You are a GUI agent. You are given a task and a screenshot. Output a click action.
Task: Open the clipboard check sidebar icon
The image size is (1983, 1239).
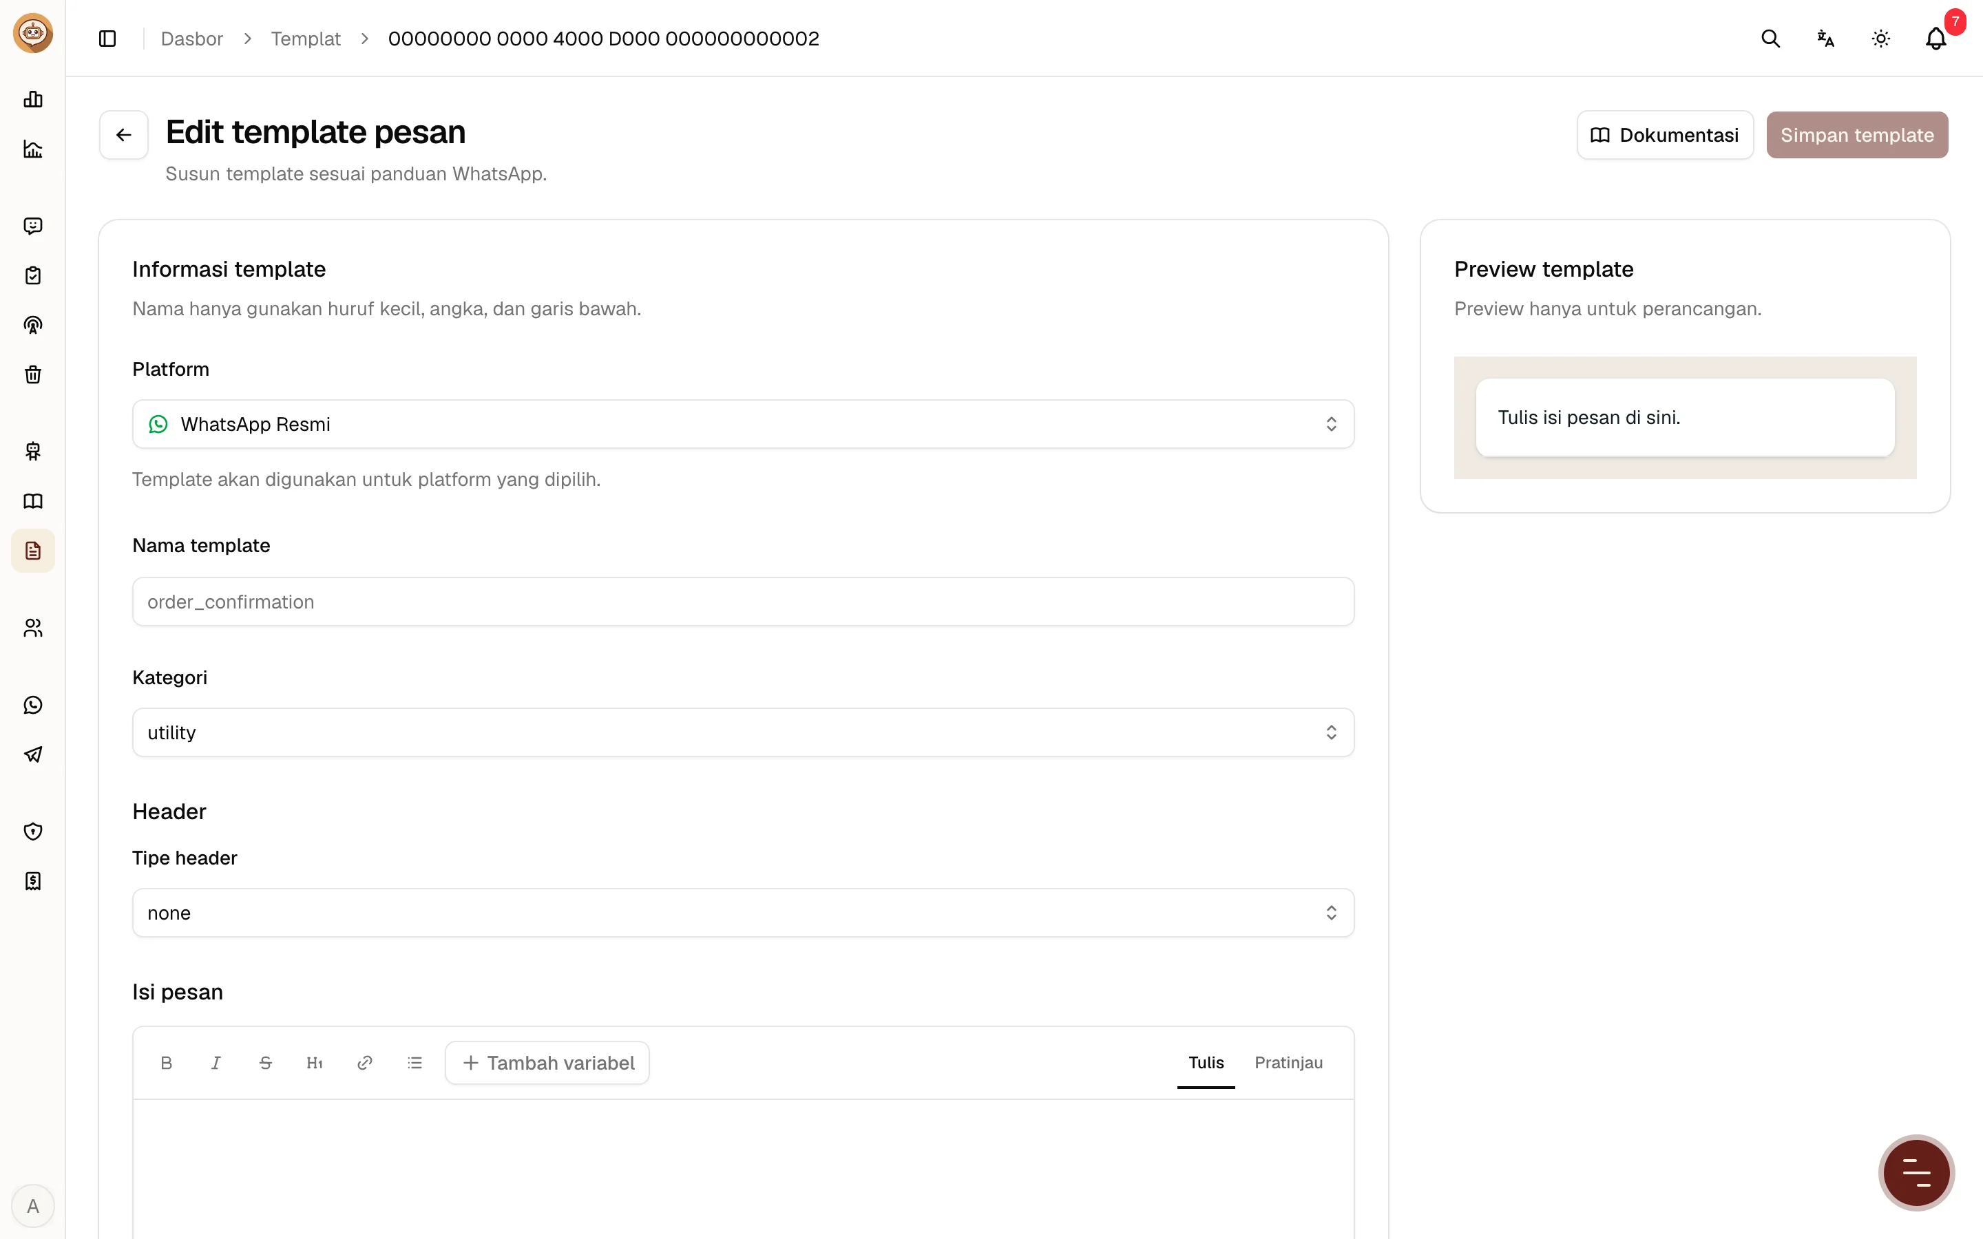(33, 275)
